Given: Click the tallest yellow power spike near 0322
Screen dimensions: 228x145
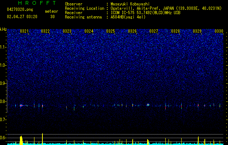Looking at the screenshot, I should [42, 139].
